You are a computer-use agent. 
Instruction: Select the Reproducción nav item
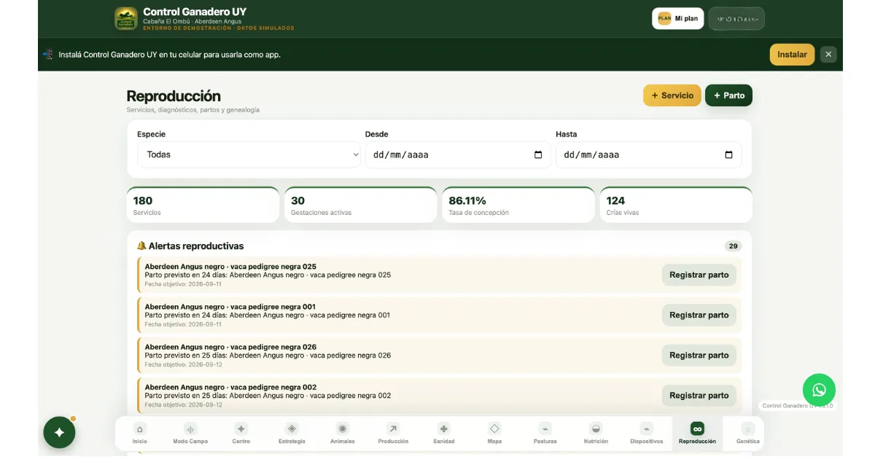coord(697,433)
